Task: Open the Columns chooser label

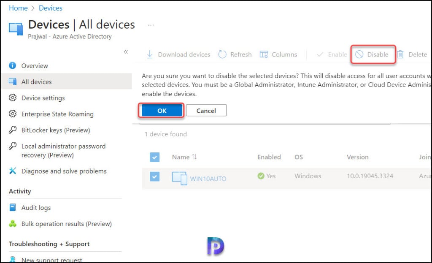Action: pos(284,54)
